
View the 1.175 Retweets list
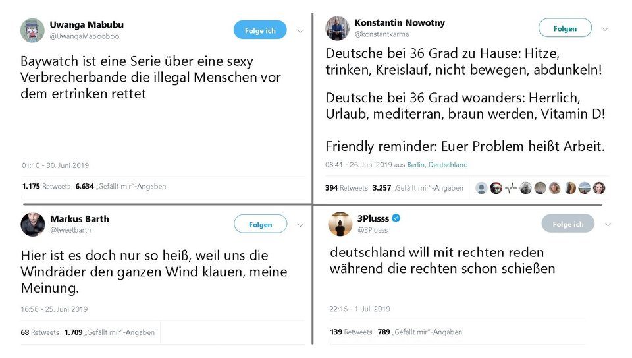click(46, 187)
